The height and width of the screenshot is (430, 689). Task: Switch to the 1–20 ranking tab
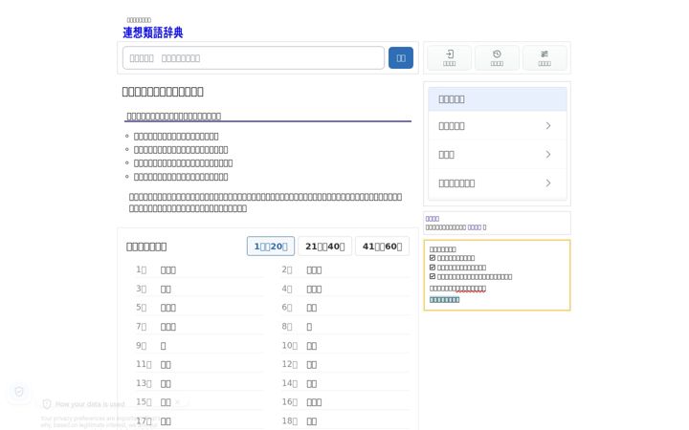tap(271, 247)
